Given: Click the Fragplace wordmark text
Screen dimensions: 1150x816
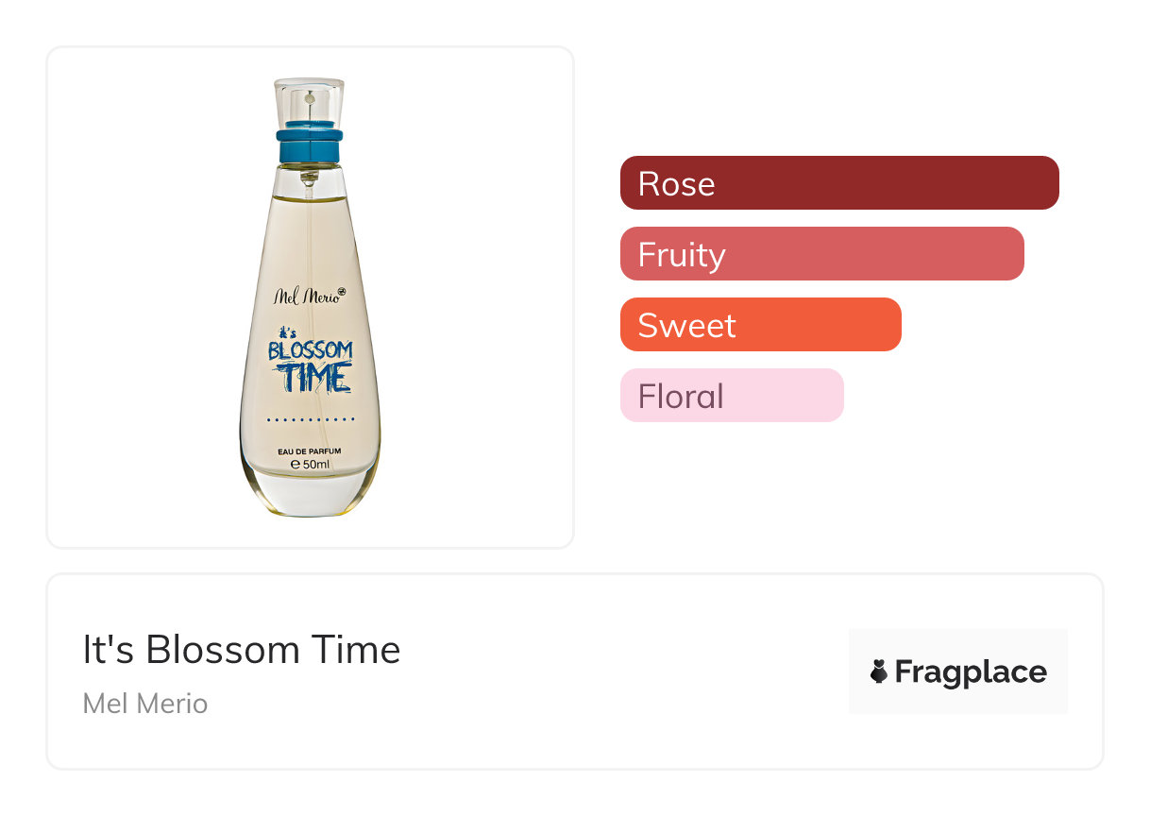Looking at the screenshot, I should [971, 671].
